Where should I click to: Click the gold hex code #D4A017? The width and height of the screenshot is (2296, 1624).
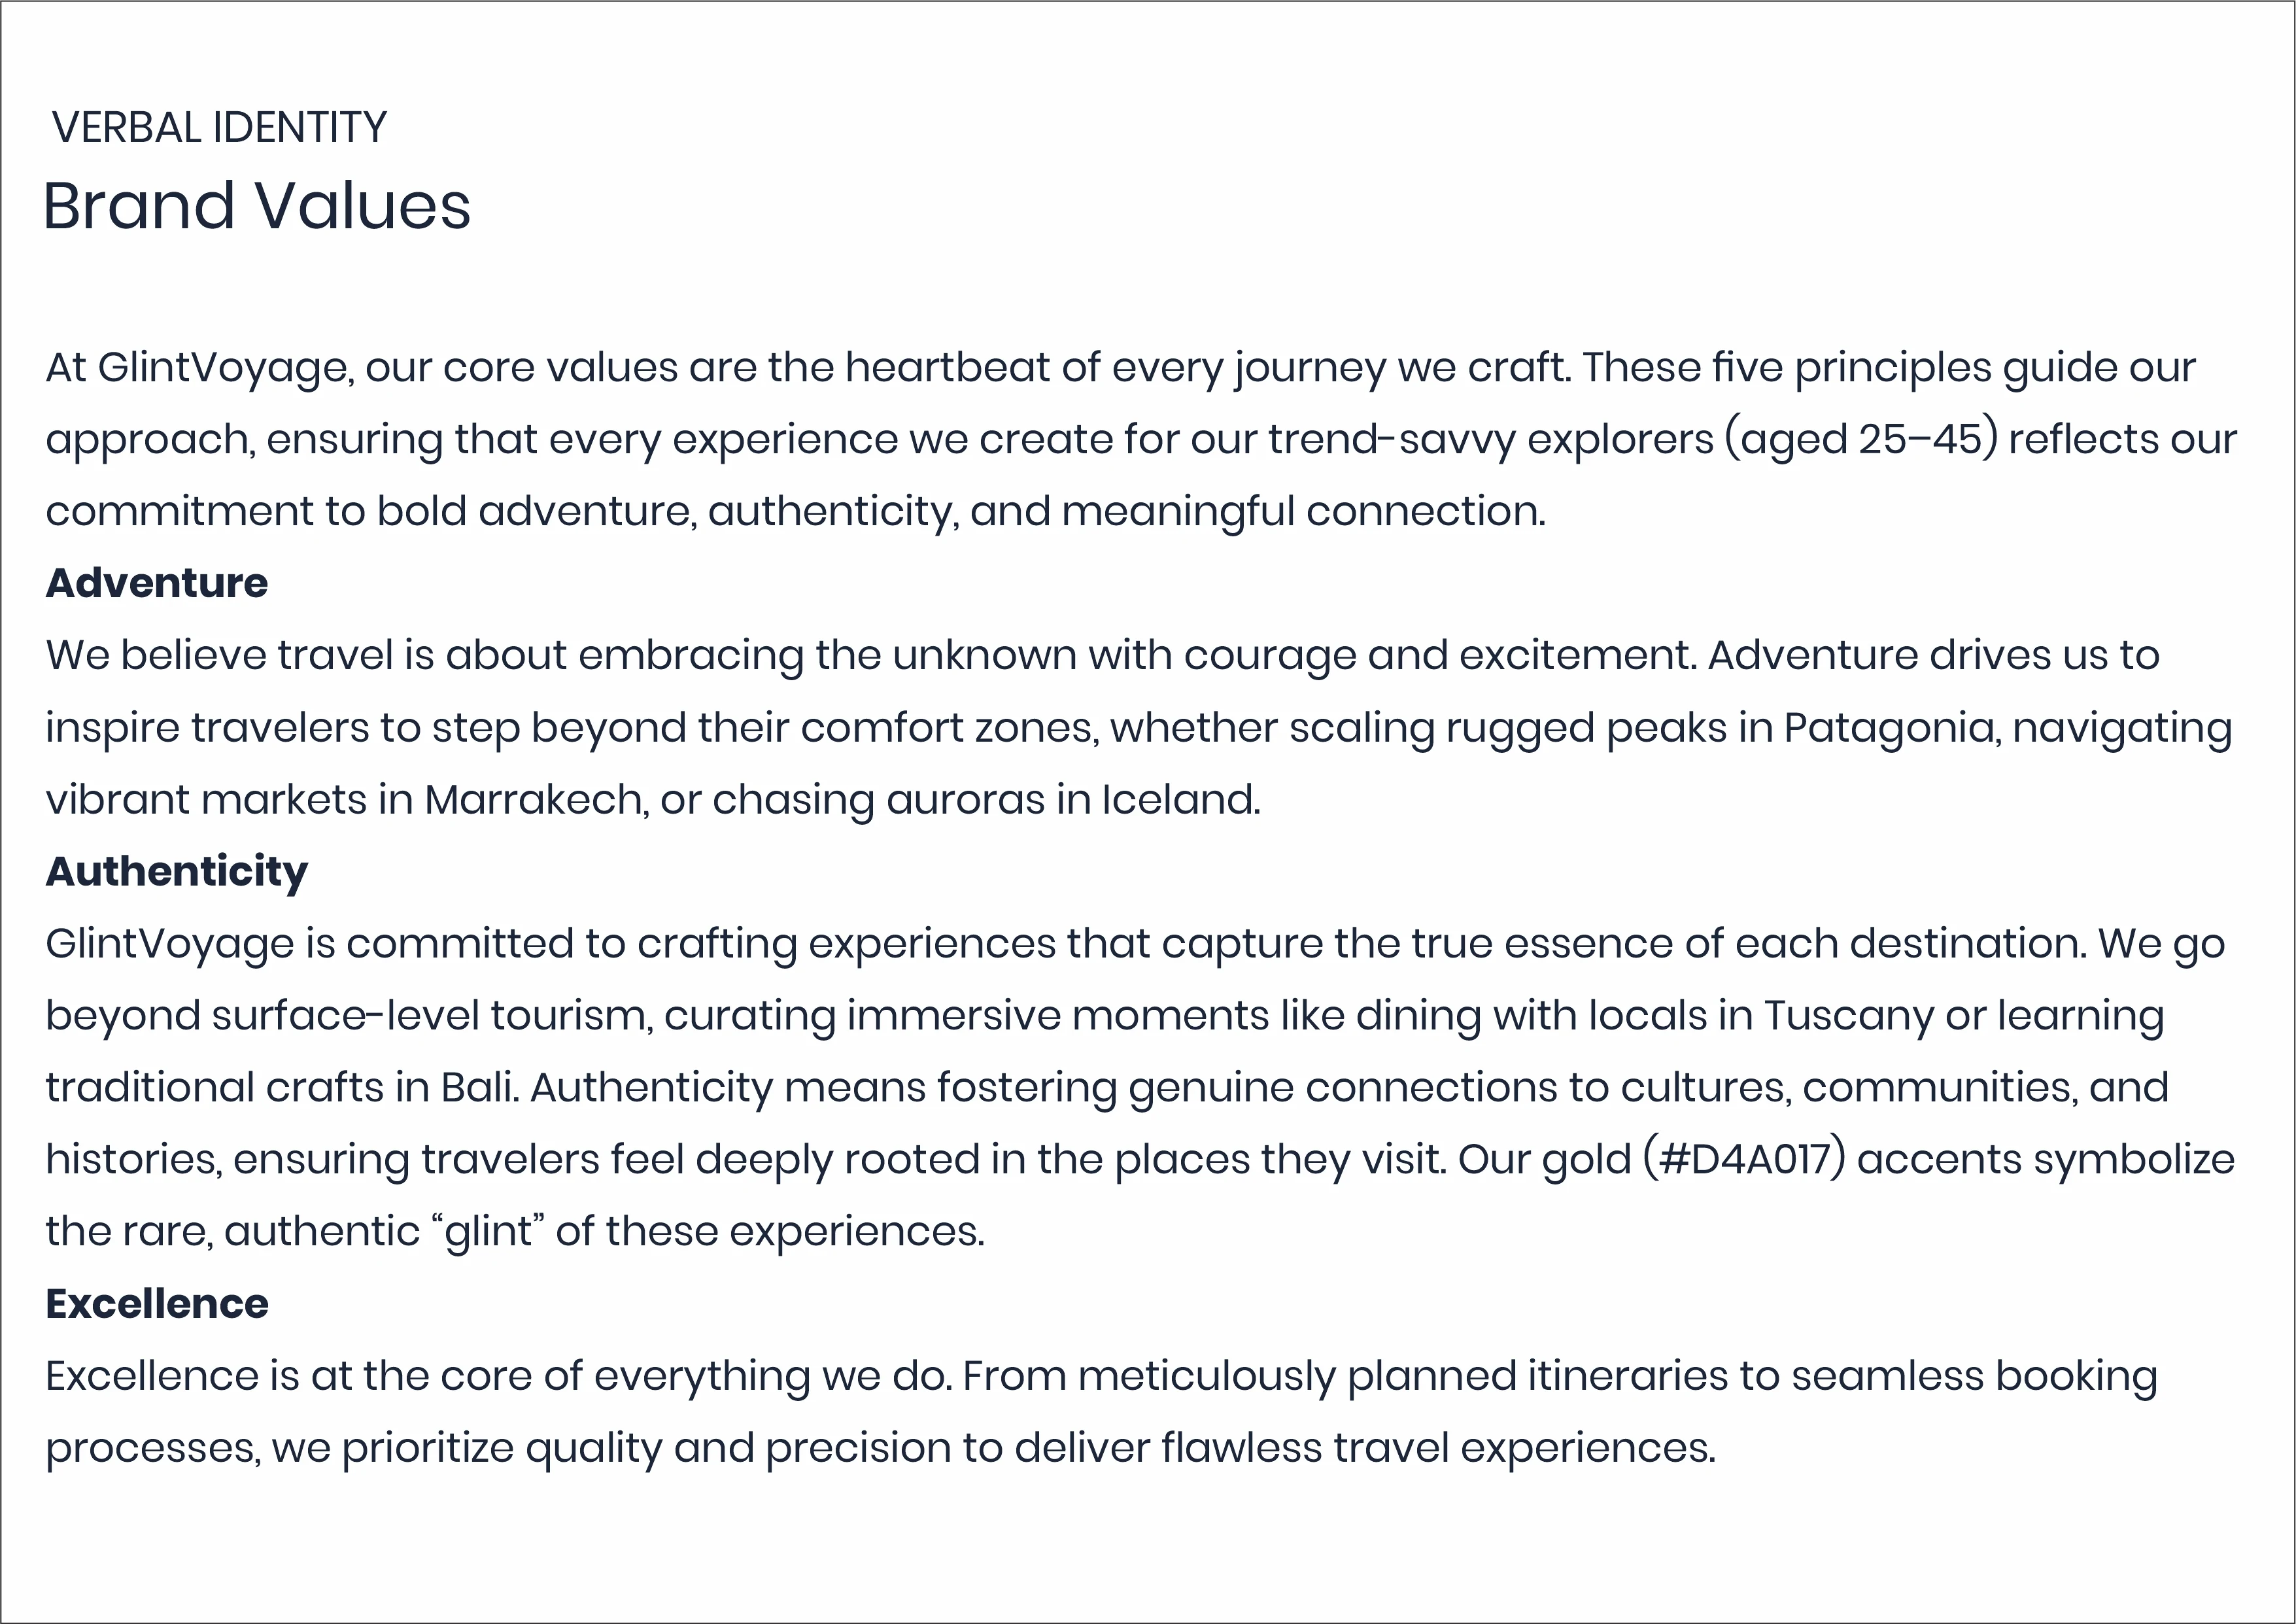(1744, 1160)
